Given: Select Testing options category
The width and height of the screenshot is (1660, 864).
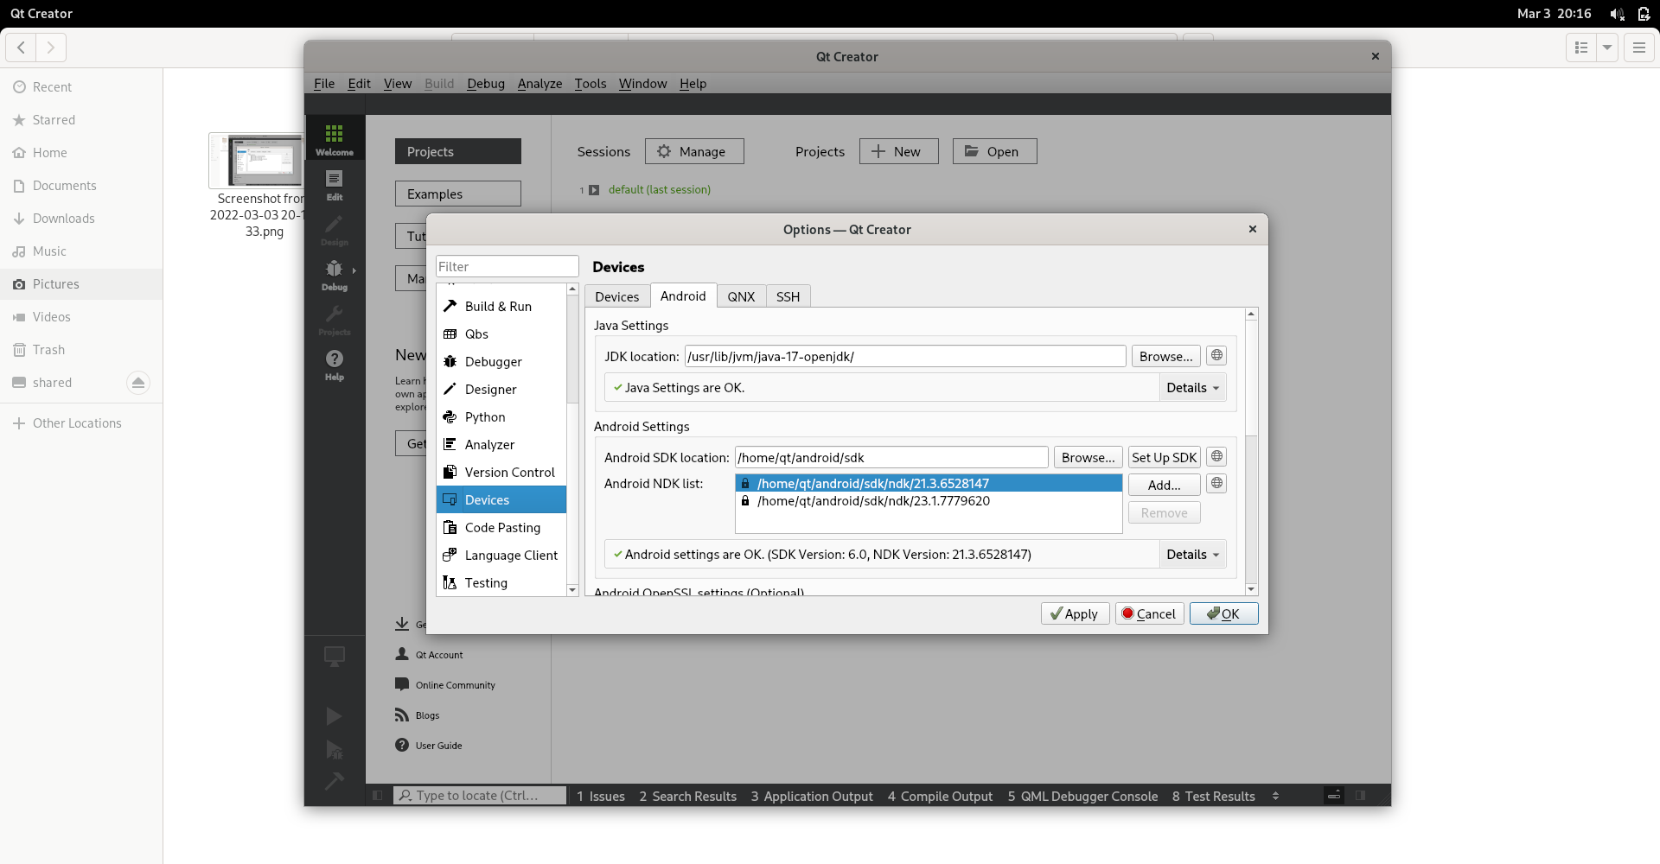Looking at the screenshot, I should 501,583.
